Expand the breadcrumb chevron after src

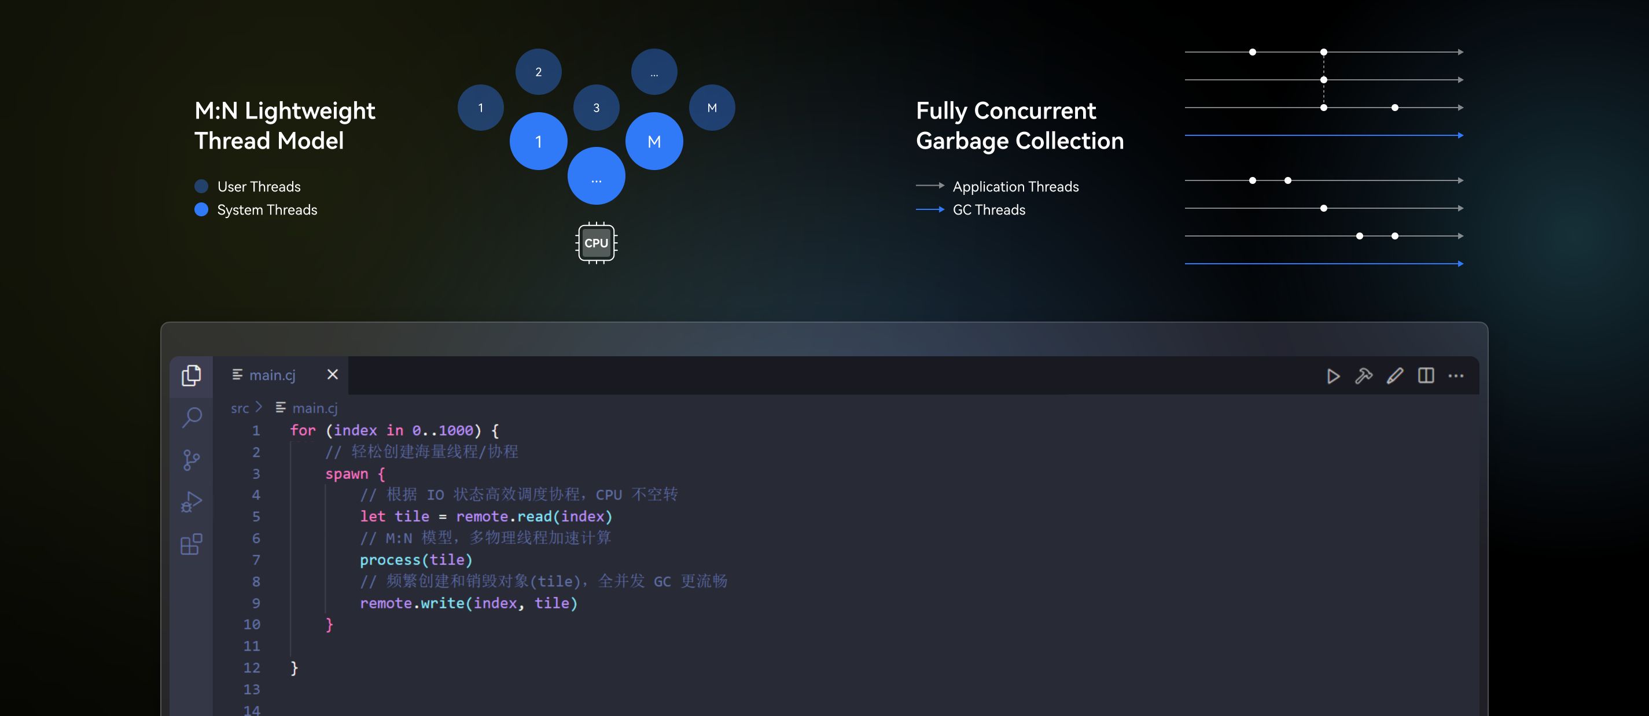pyautogui.click(x=259, y=407)
